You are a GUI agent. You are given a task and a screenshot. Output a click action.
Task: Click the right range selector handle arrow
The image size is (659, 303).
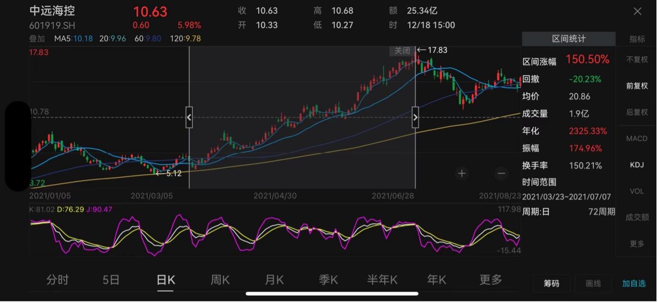(415, 118)
